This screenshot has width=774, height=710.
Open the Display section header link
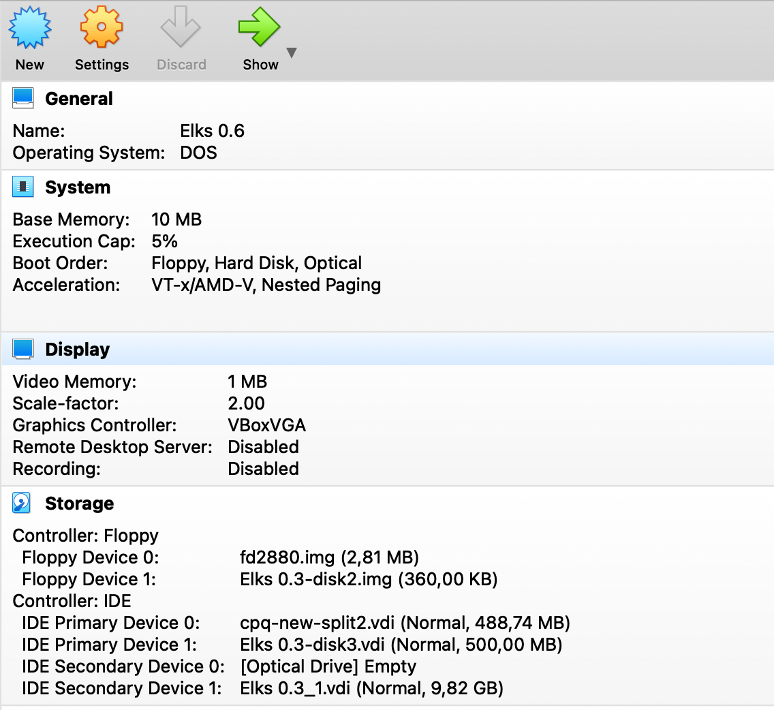[78, 350]
